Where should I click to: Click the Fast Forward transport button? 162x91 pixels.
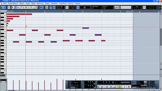point(107,87)
